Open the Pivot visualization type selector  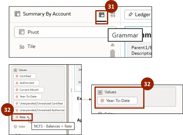click(65, 32)
